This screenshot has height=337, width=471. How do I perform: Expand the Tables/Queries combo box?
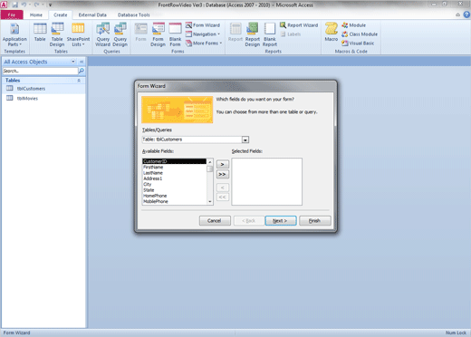pos(245,140)
